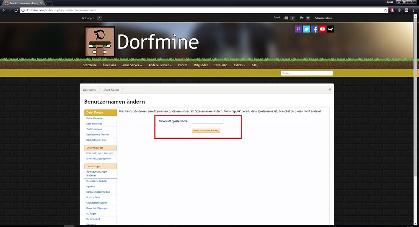This screenshot has height=227, width=419.
Task: Open Signatur in the sidebar
Action: [91, 186]
